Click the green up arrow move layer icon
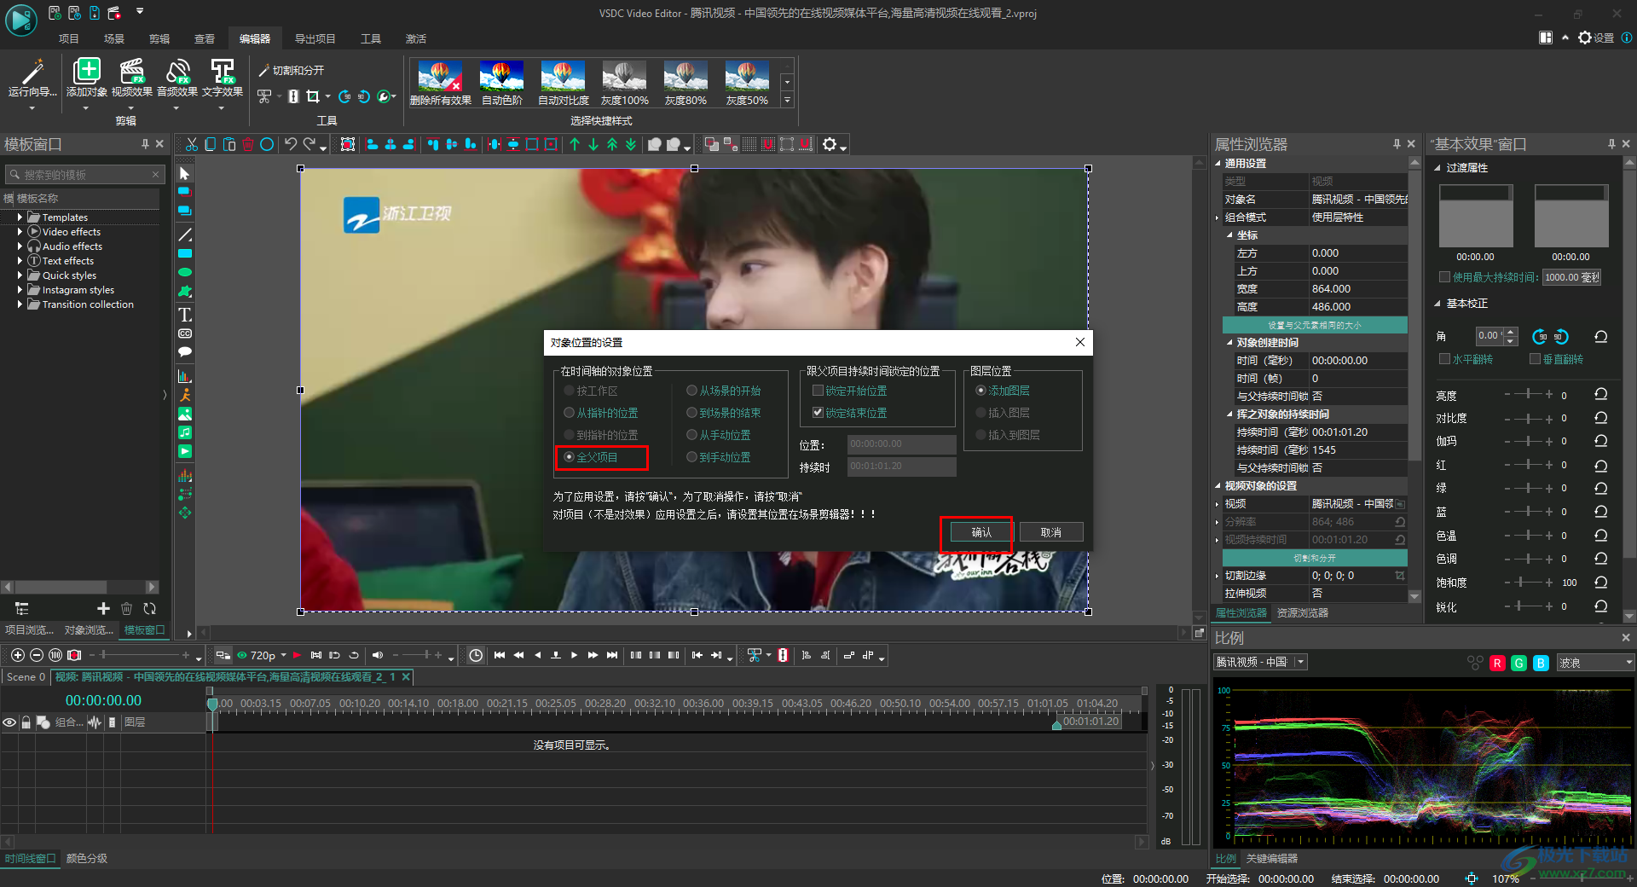Viewport: 1637px width, 887px height. [x=575, y=145]
